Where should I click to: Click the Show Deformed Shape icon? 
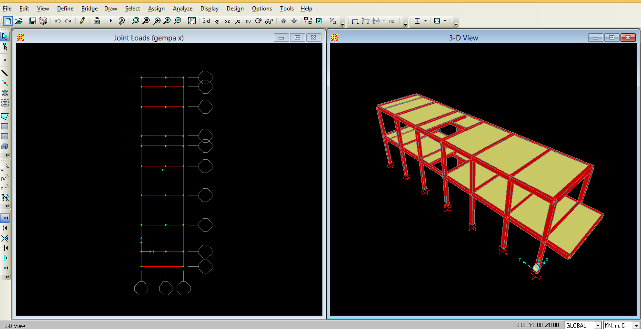pos(365,21)
